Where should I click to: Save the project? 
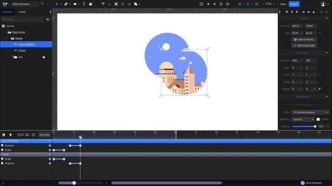(283, 4)
